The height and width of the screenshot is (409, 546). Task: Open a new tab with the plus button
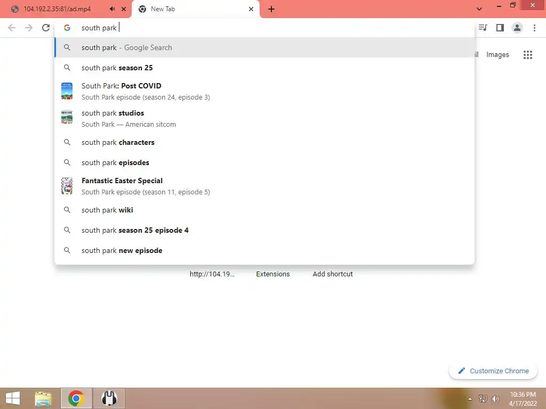coord(271,9)
